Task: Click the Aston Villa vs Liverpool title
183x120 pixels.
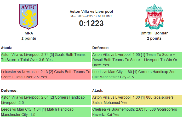Action: point(91,11)
